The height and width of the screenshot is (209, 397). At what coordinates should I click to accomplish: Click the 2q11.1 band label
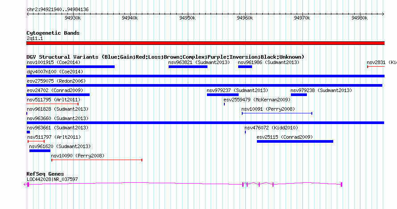click(x=35, y=38)
